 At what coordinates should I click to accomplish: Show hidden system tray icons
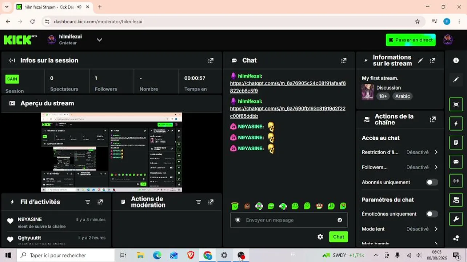point(376,255)
